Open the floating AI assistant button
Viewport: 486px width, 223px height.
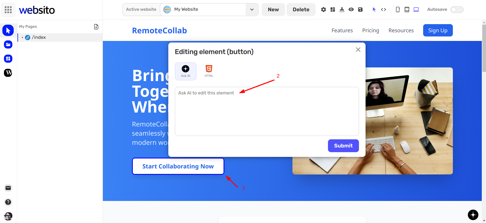(473, 215)
